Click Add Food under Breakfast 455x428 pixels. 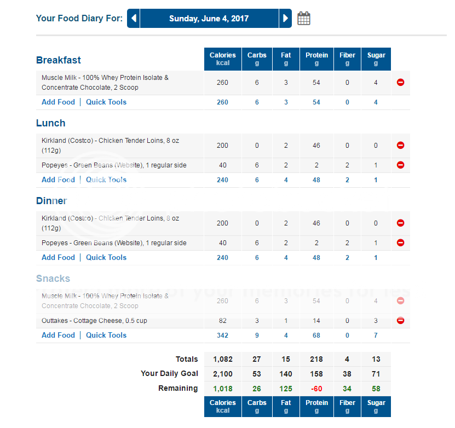coord(58,102)
